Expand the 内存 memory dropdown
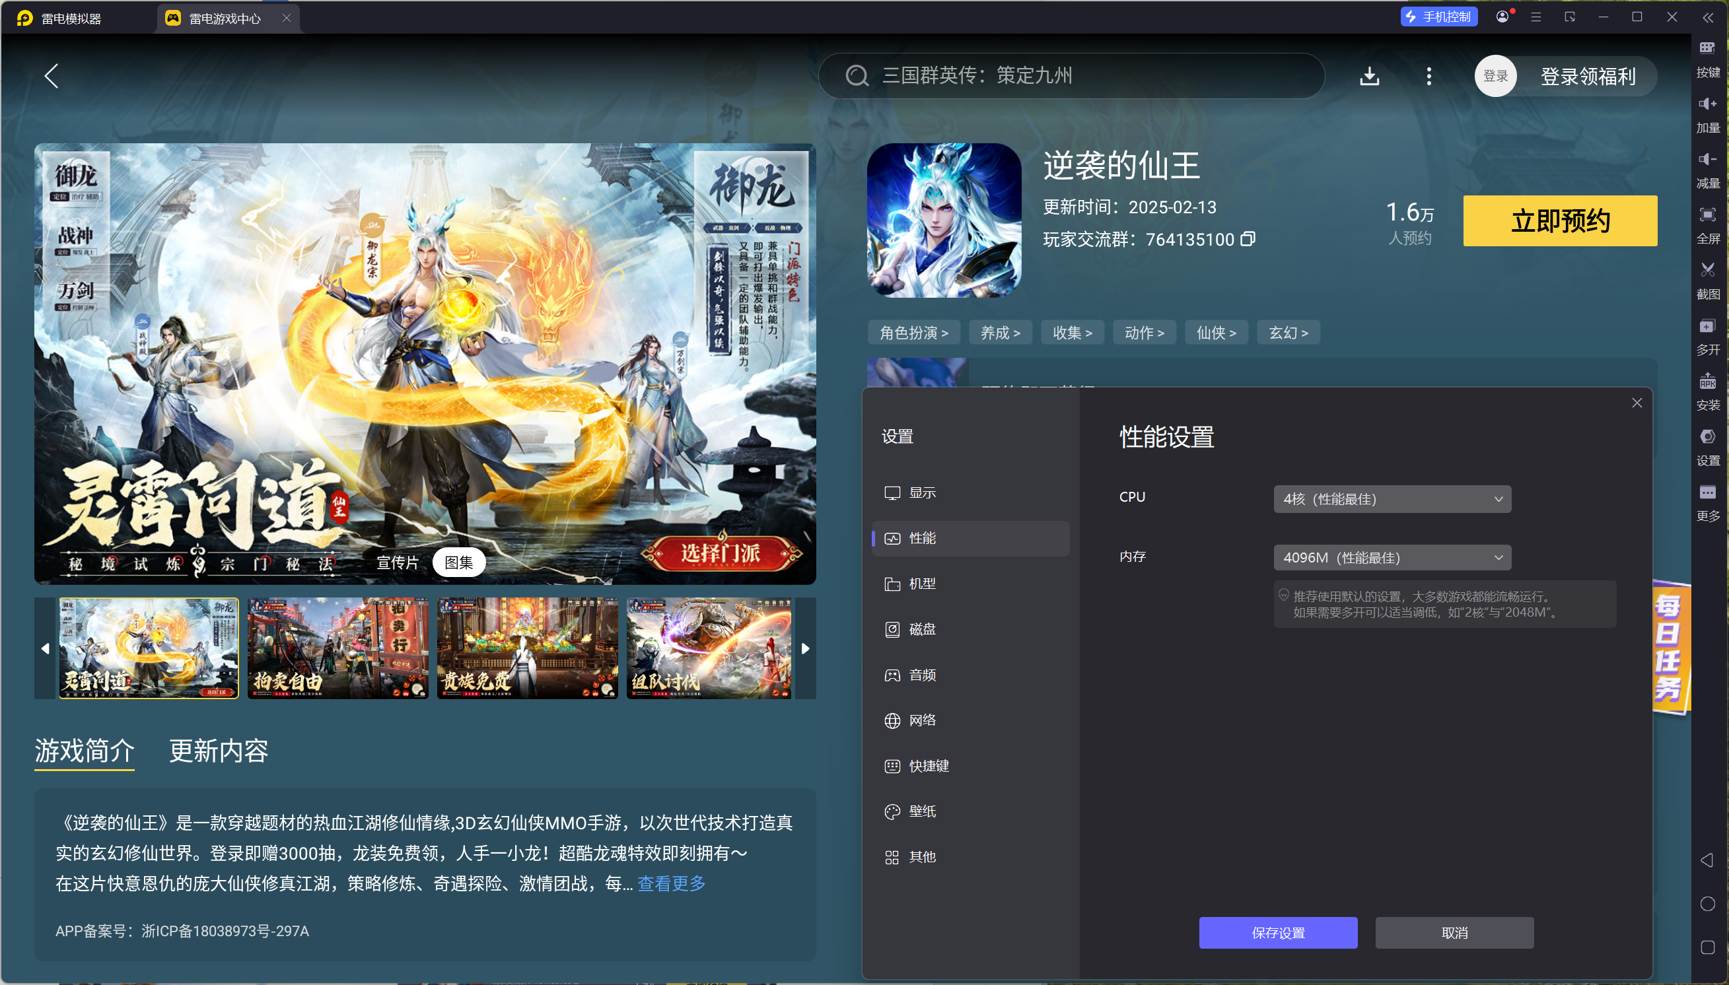 (1392, 558)
